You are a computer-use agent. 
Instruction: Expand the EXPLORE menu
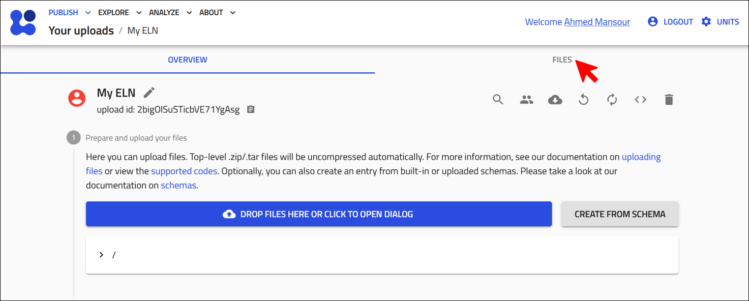coord(119,13)
